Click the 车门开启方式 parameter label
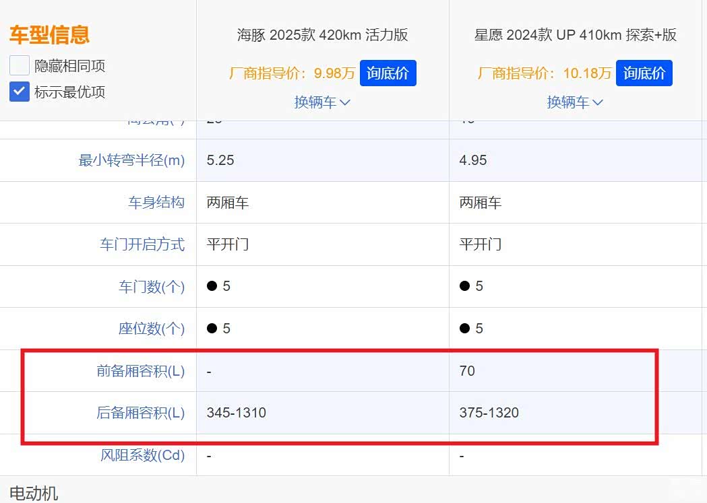The width and height of the screenshot is (707, 503). 142,244
